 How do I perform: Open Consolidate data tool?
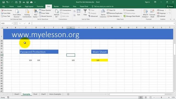(x=129, y=10)
